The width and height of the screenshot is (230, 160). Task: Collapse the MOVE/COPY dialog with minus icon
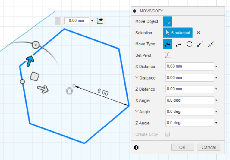tap(134, 11)
